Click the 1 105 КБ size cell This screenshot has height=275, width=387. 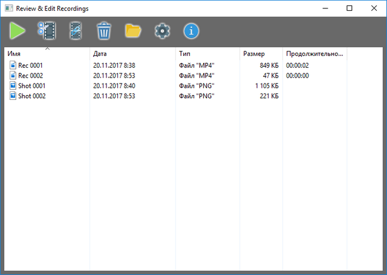(x=265, y=86)
